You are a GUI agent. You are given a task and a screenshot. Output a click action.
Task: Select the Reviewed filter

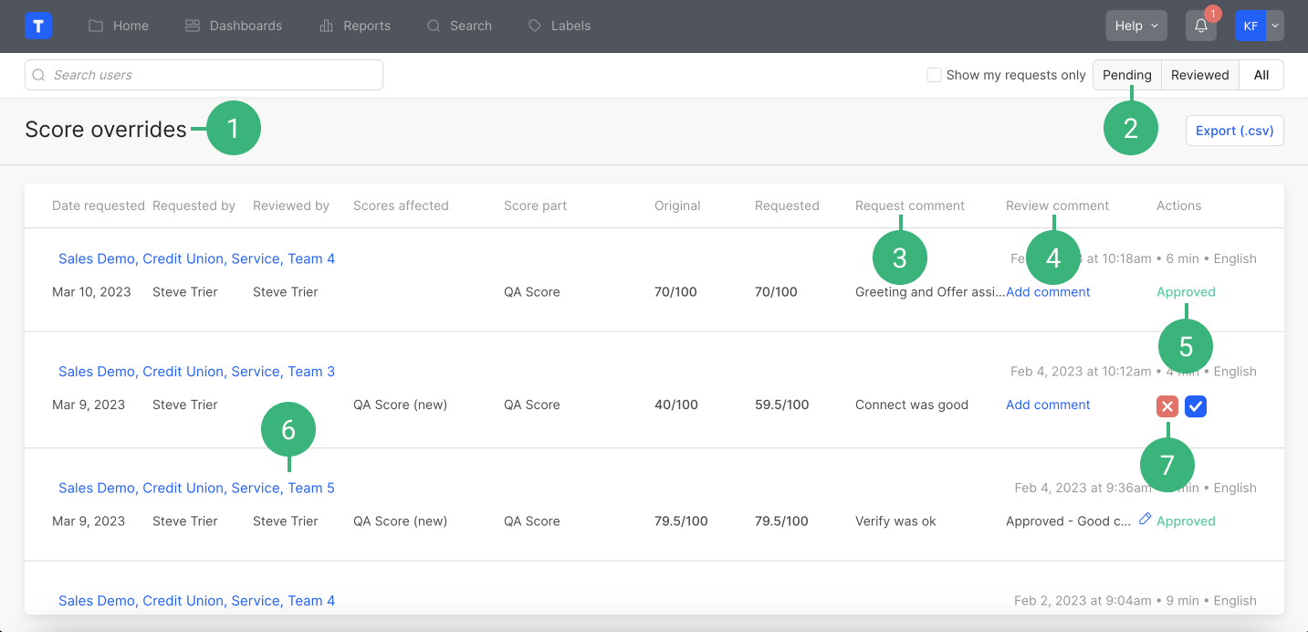pos(1199,75)
